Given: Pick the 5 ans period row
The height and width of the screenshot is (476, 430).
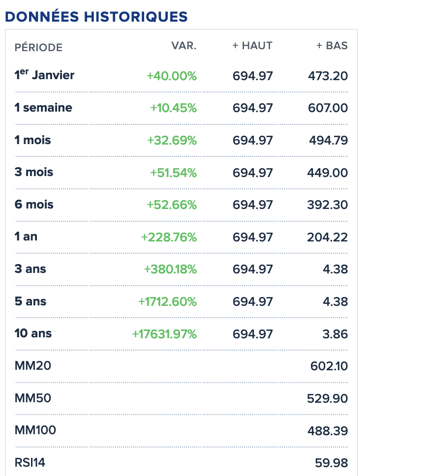Looking at the screenshot, I should tap(31, 301).
